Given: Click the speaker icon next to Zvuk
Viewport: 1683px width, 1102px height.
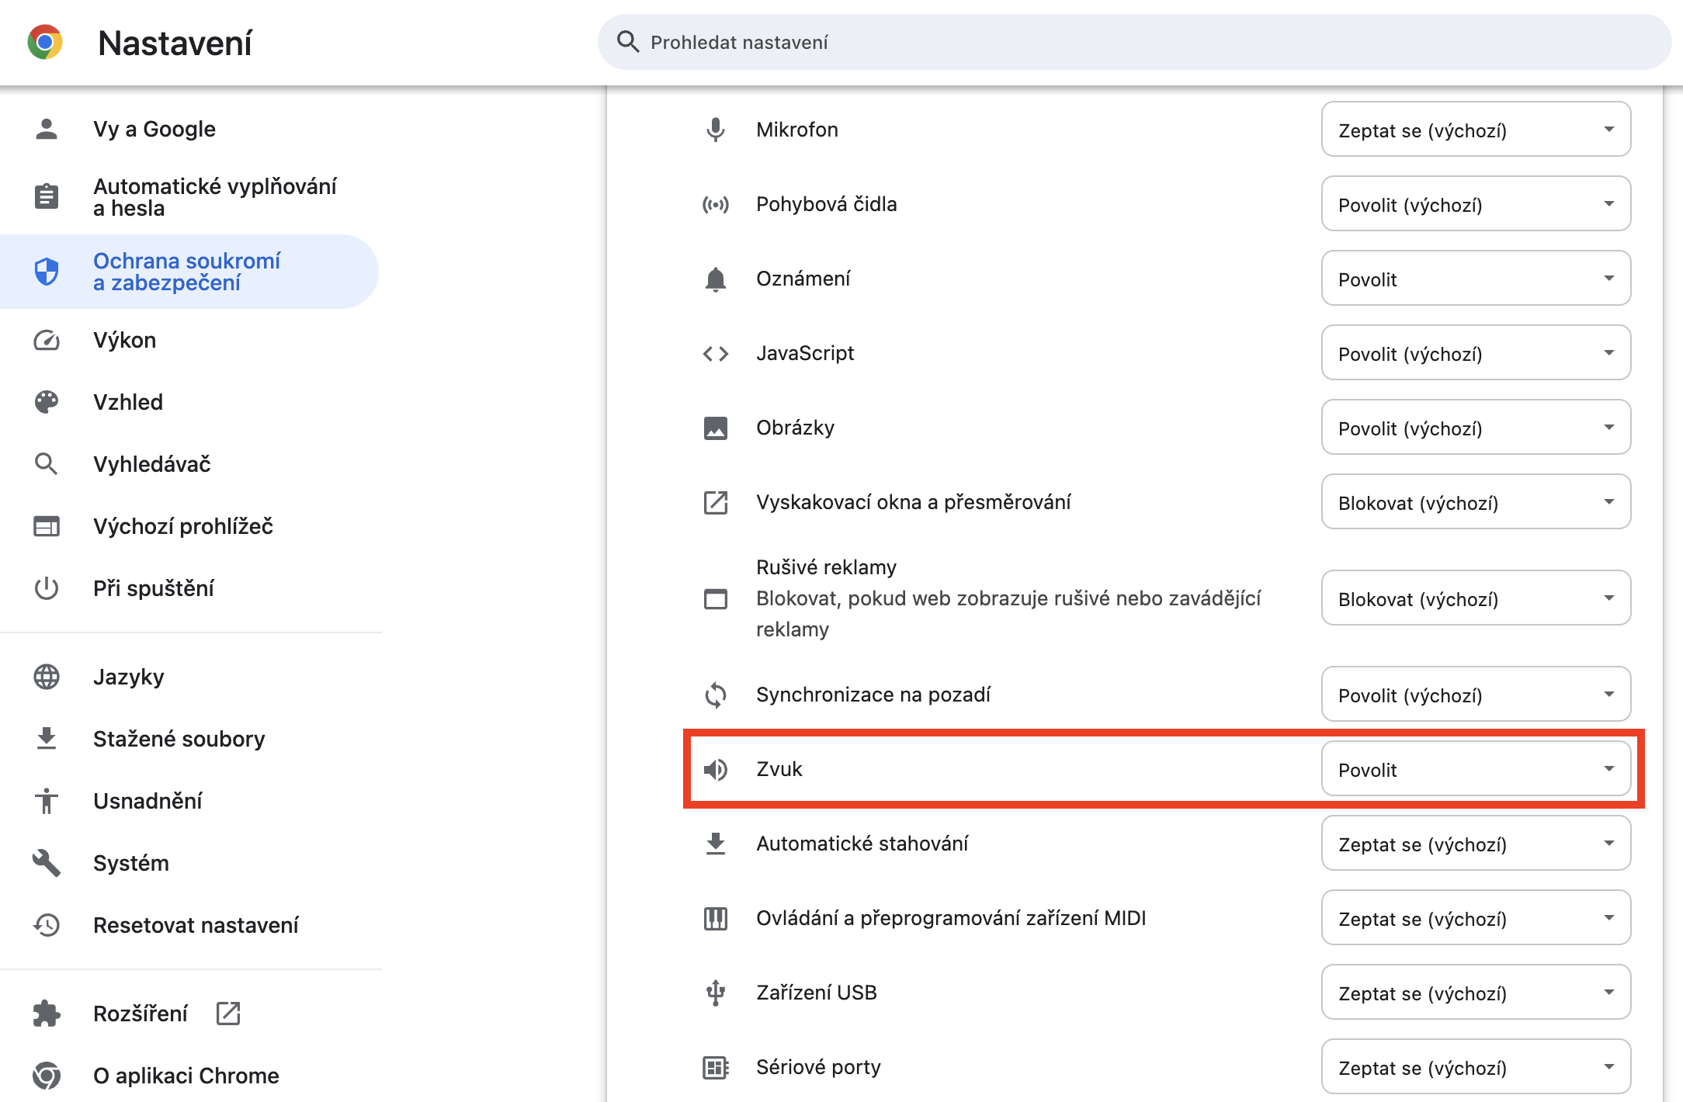Looking at the screenshot, I should [x=715, y=769].
